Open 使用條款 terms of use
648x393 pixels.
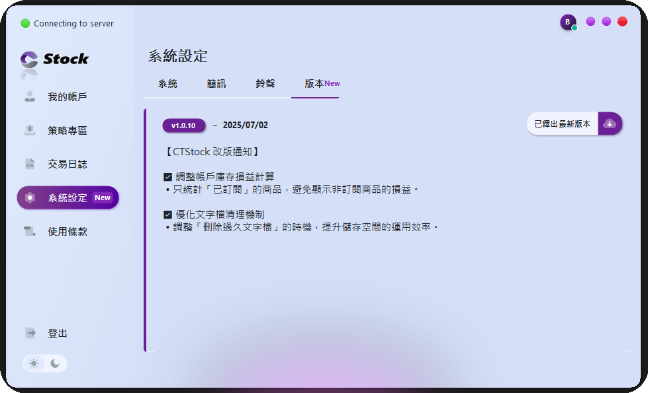[x=68, y=231]
